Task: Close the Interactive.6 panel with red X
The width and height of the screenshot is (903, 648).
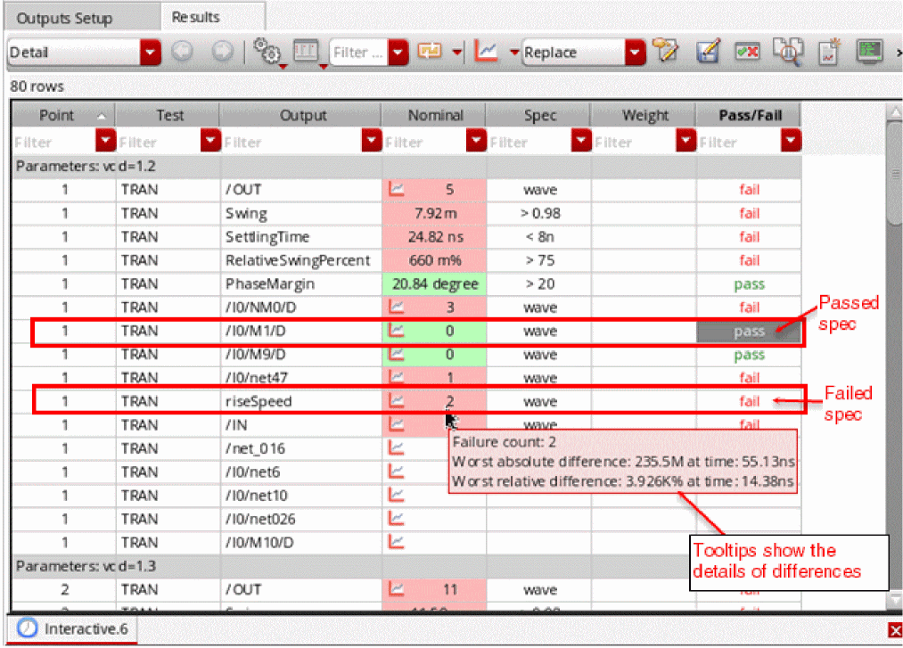Action: click(895, 630)
